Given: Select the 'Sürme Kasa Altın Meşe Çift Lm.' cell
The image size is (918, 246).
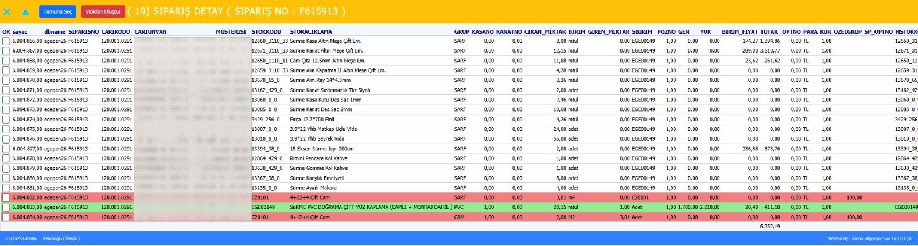Looking at the screenshot, I should 325,41.
